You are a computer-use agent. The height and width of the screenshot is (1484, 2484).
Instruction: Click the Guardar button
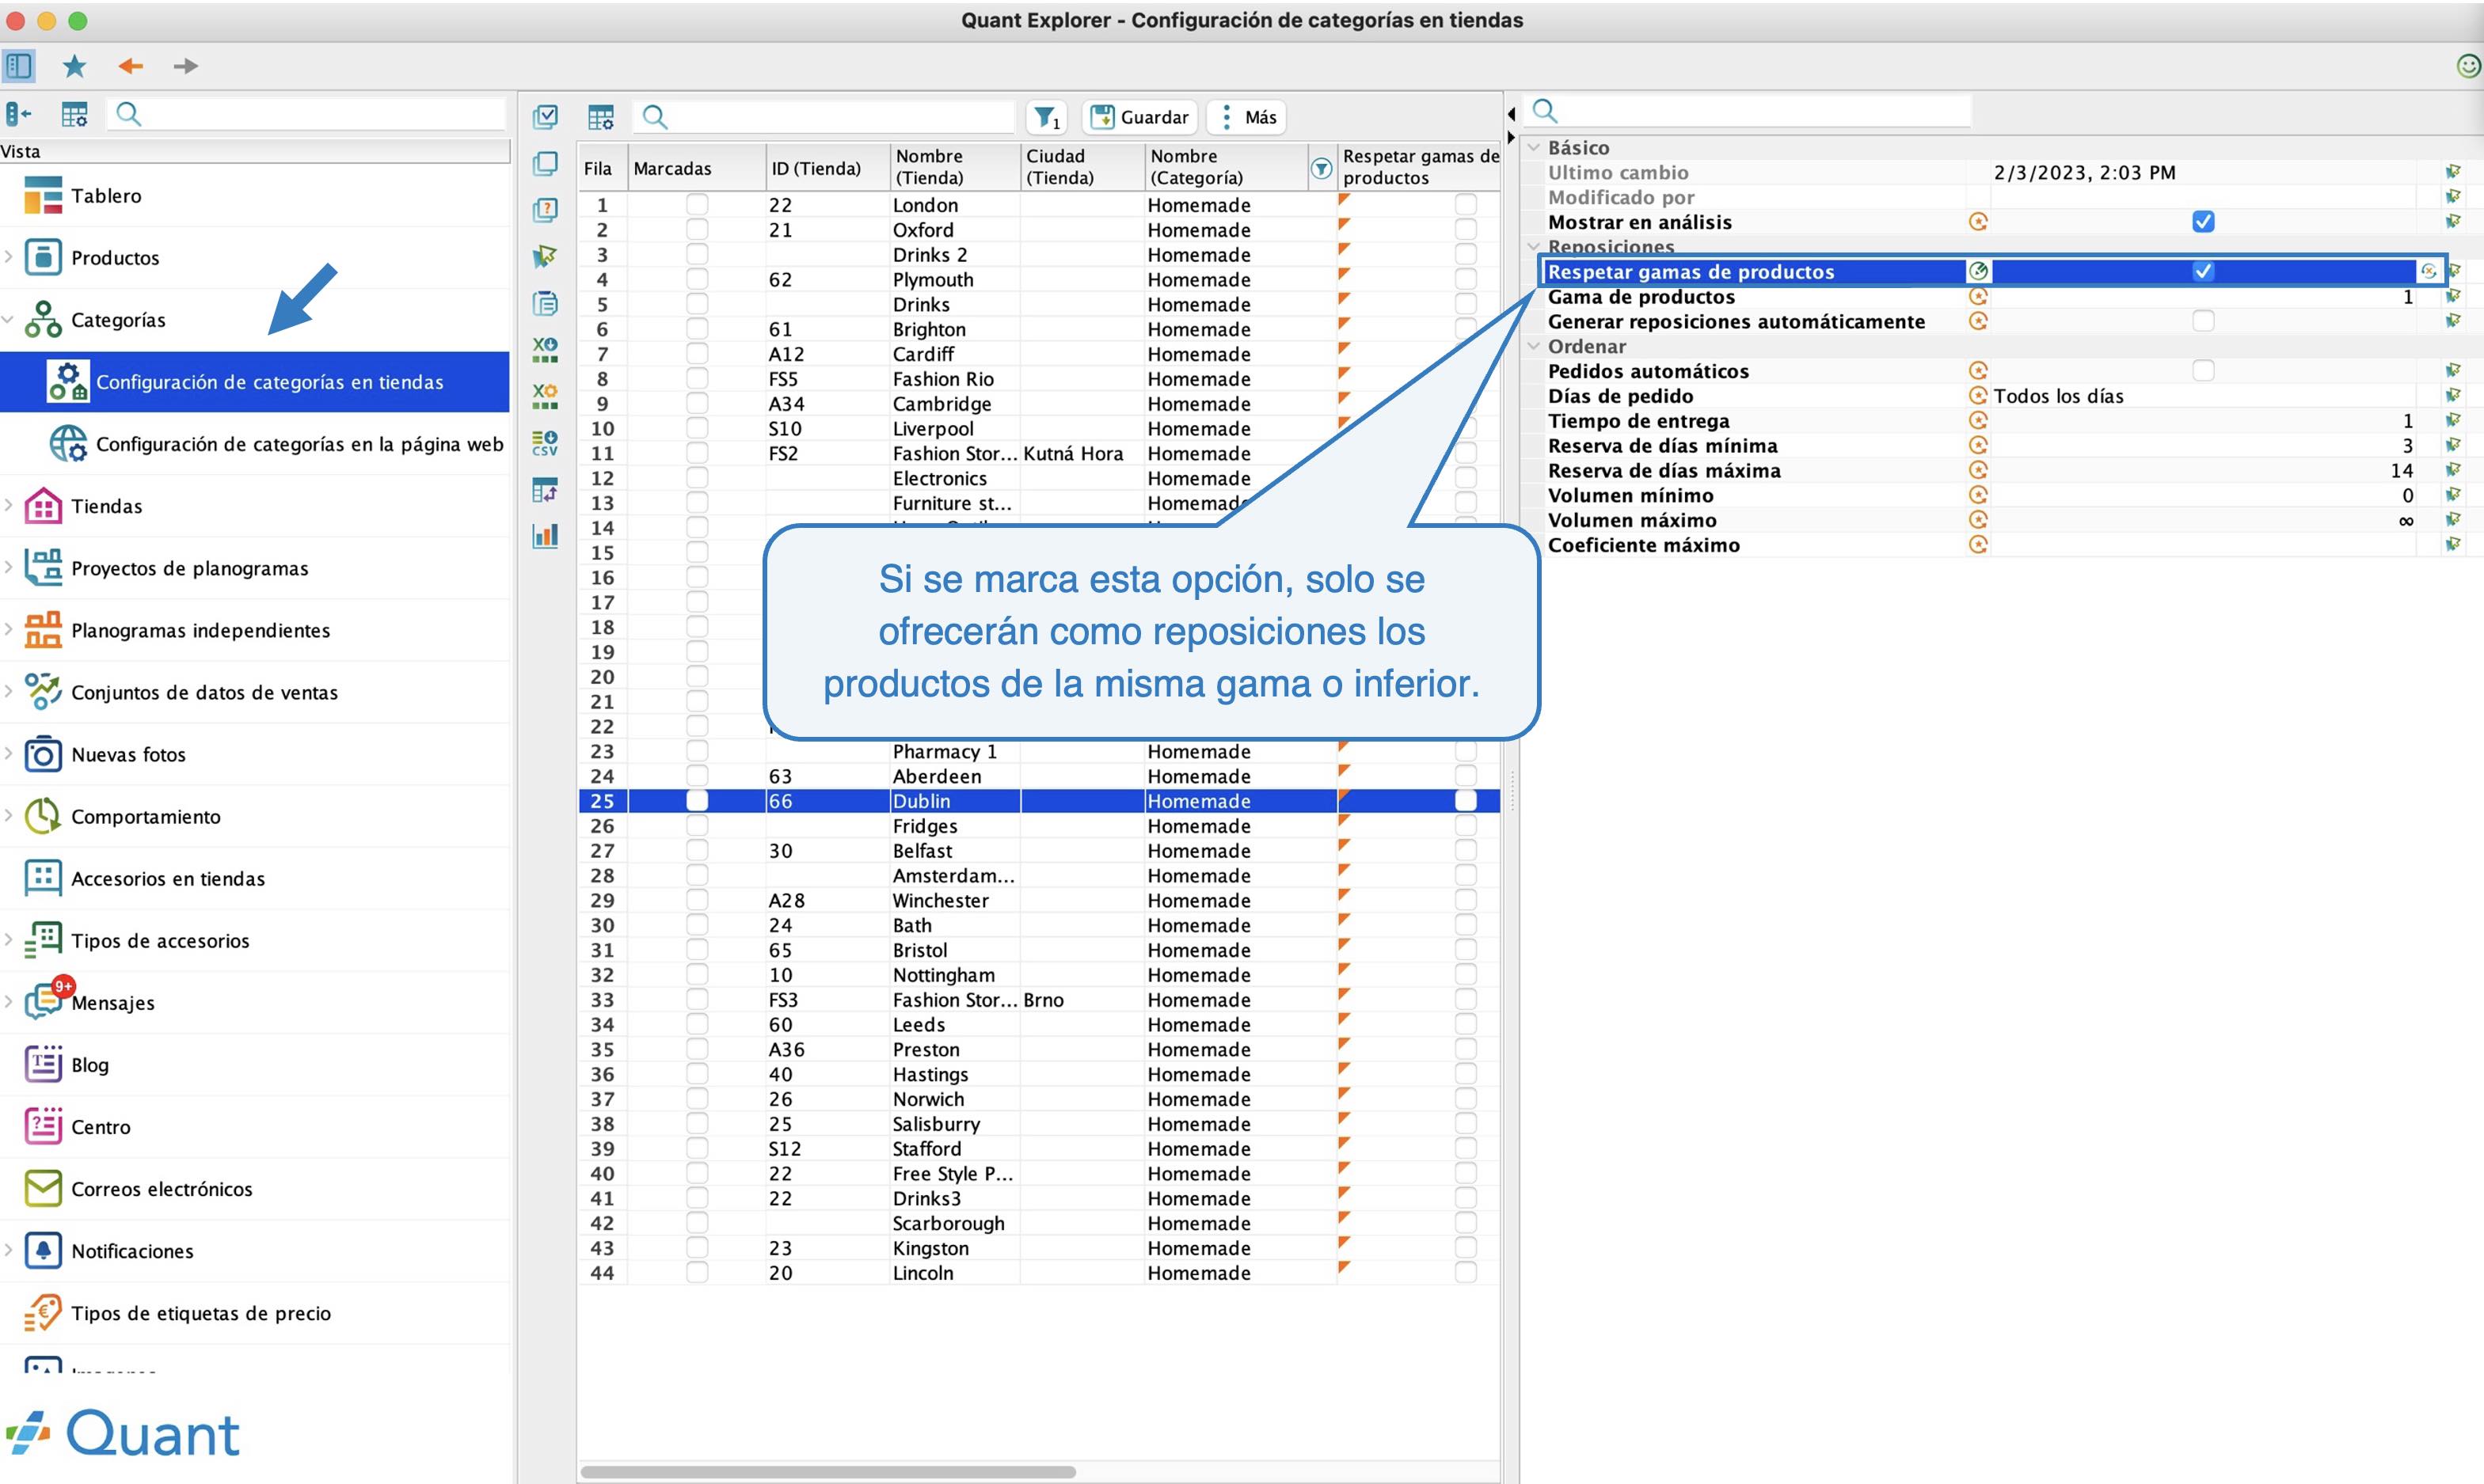pos(1140,117)
